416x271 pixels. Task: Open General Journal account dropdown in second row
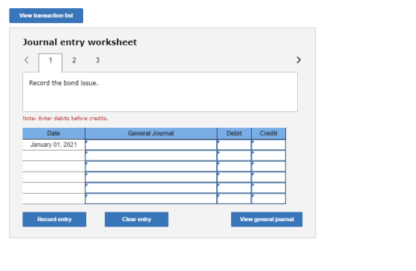click(x=151, y=156)
